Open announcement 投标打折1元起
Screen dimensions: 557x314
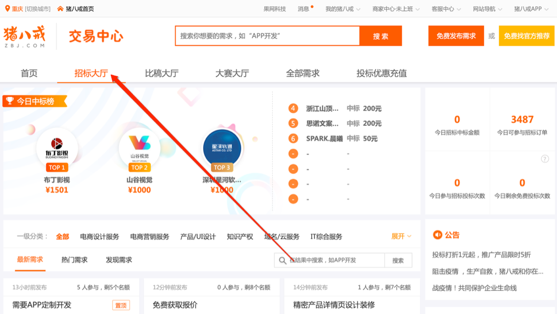[x=482, y=255]
